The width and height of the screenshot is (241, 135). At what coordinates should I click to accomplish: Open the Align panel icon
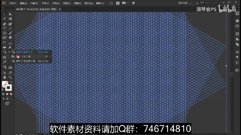pos(237,39)
